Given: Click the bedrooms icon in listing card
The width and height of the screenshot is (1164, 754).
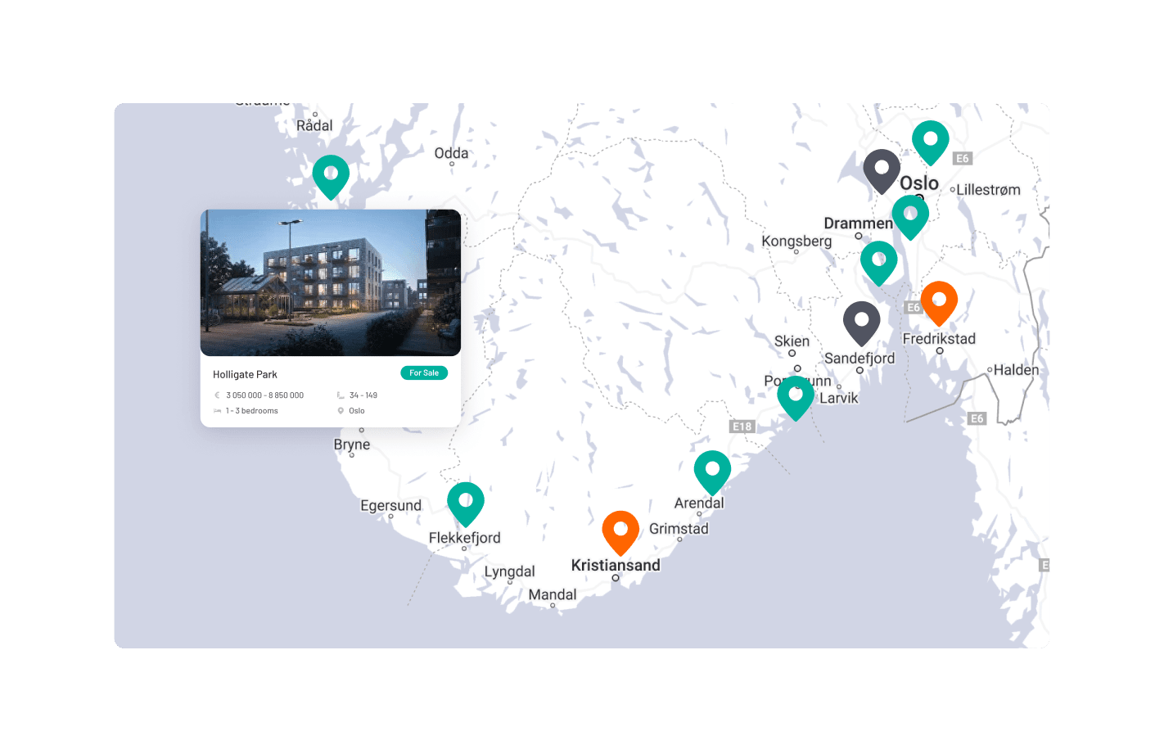Looking at the screenshot, I should 217,411.
